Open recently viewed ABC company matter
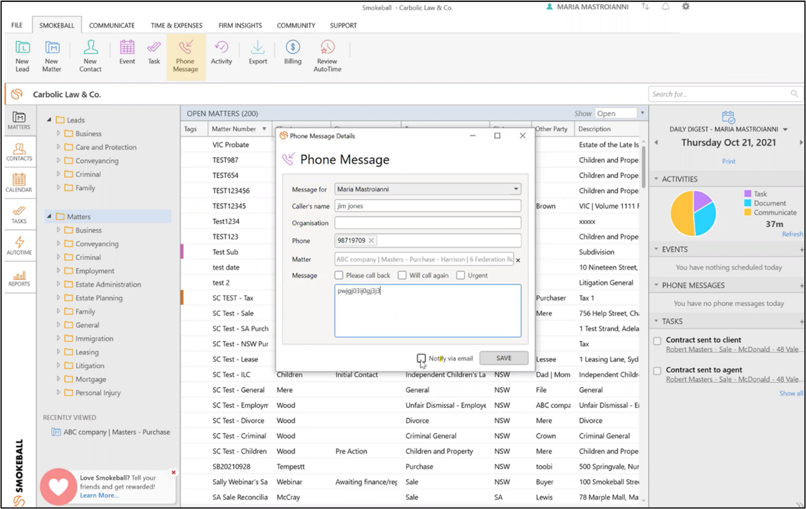The width and height of the screenshot is (806, 509). click(x=111, y=432)
